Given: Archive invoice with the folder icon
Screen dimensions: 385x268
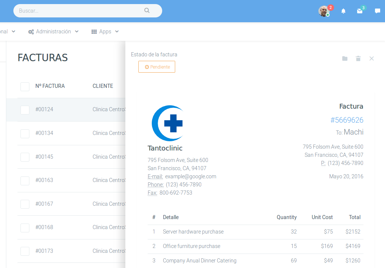Looking at the screenshot, I should click(345, 59).
